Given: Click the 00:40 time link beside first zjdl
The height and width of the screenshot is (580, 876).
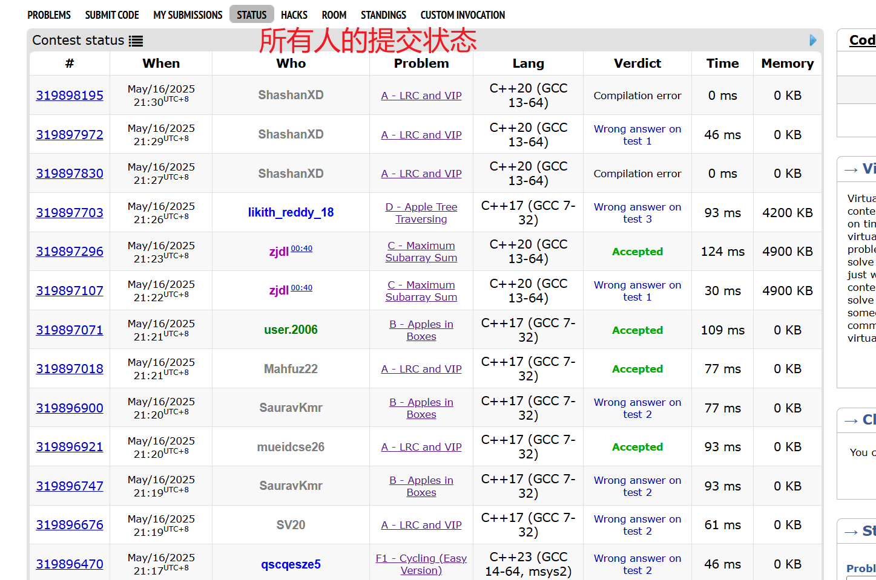Looking at the screenshot, I should coord(301,249).
